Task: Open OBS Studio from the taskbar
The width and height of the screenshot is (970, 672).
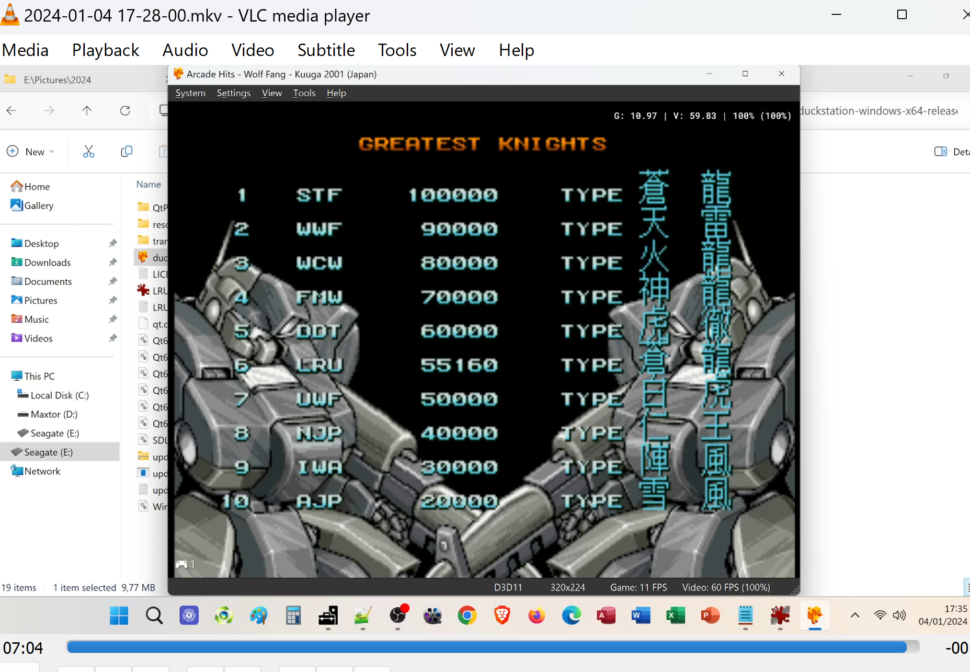Action: (398, 615)
